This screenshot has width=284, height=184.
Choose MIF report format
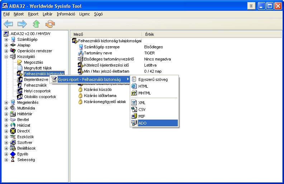[154, 116]
